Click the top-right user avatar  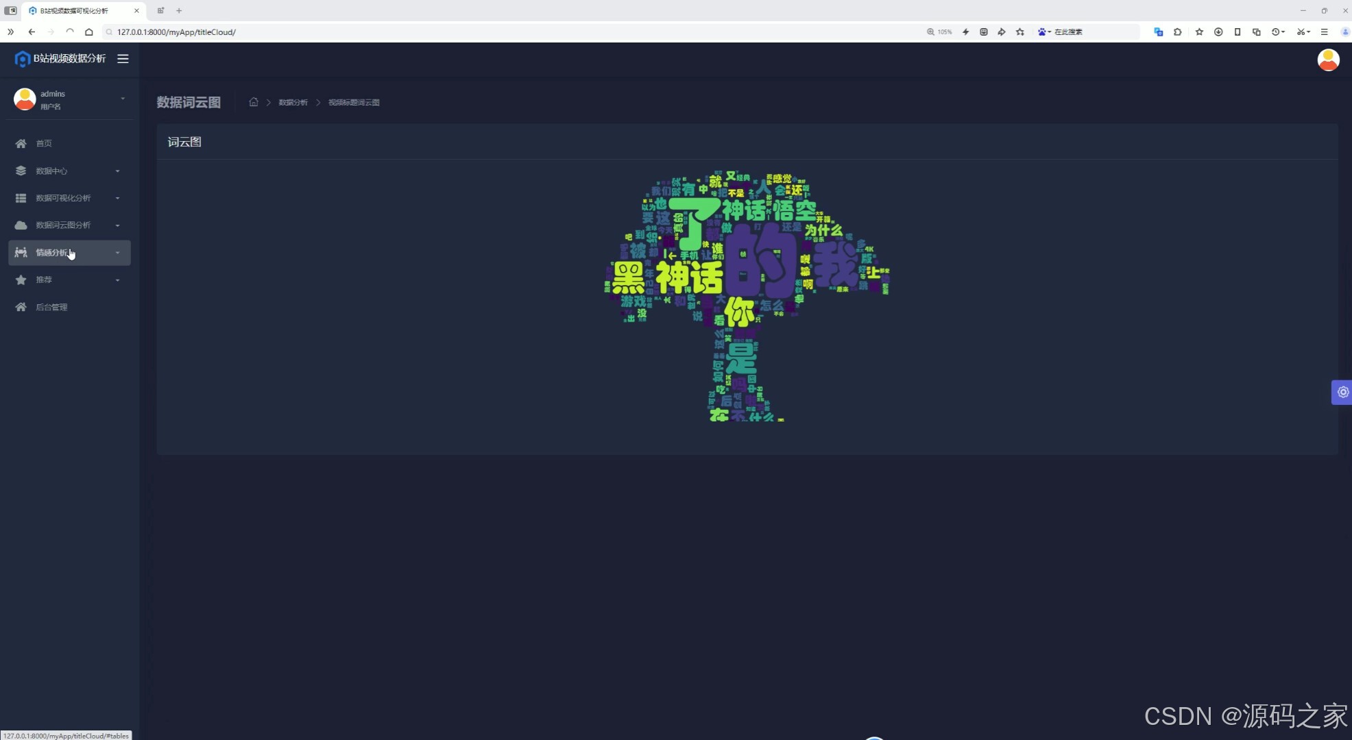coord(1328,60)
